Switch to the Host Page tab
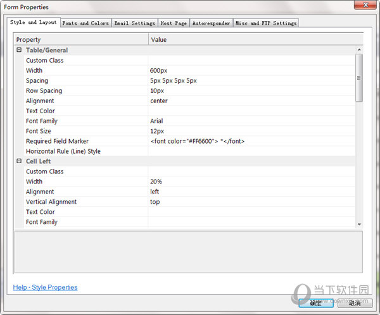 (x=174, y=23)
